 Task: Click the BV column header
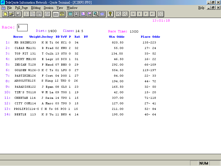pyautogui.click(x=86, y=37)
